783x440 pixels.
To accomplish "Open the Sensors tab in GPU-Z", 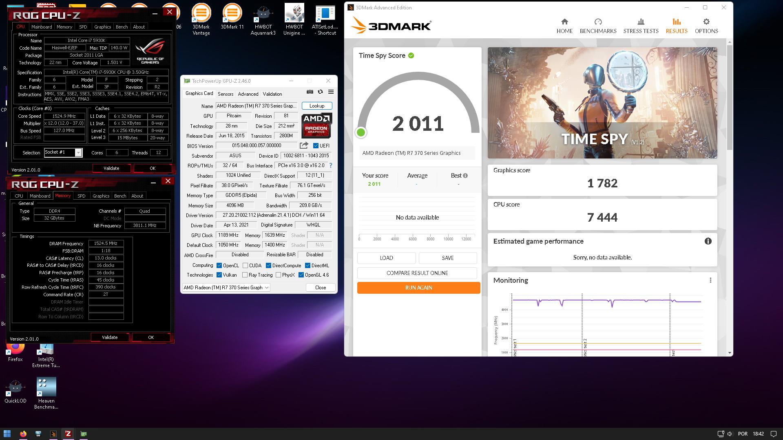I will coord(226,94).
